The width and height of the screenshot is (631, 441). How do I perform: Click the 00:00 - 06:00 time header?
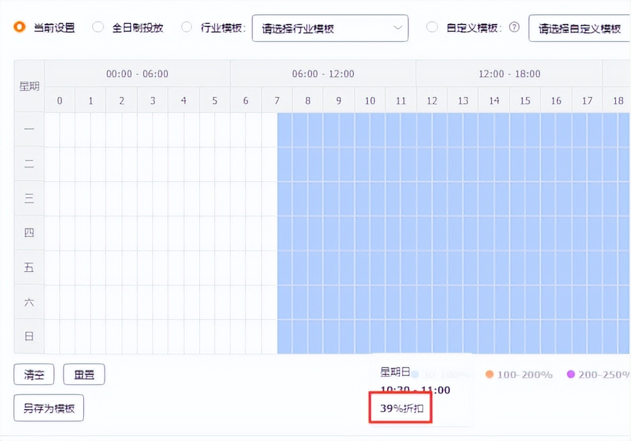137,73
